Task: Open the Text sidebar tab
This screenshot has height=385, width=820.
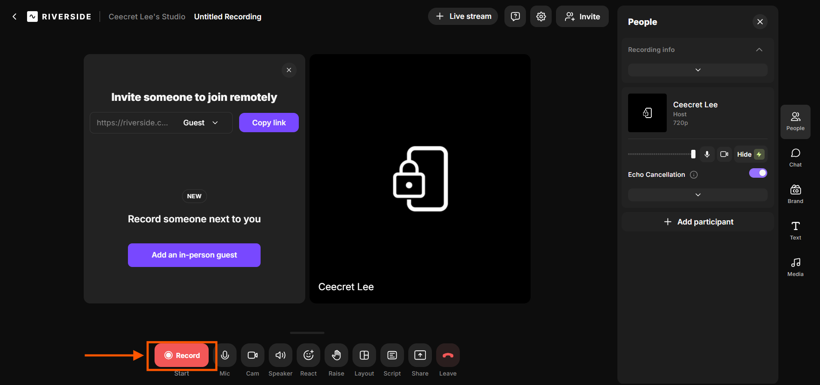Action: point(795,231)
